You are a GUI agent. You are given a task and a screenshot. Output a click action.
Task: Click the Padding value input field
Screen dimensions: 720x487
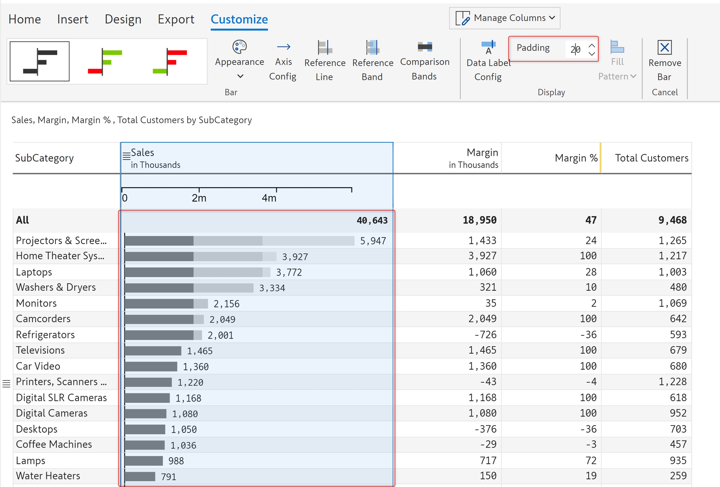(x=576, y=49)
